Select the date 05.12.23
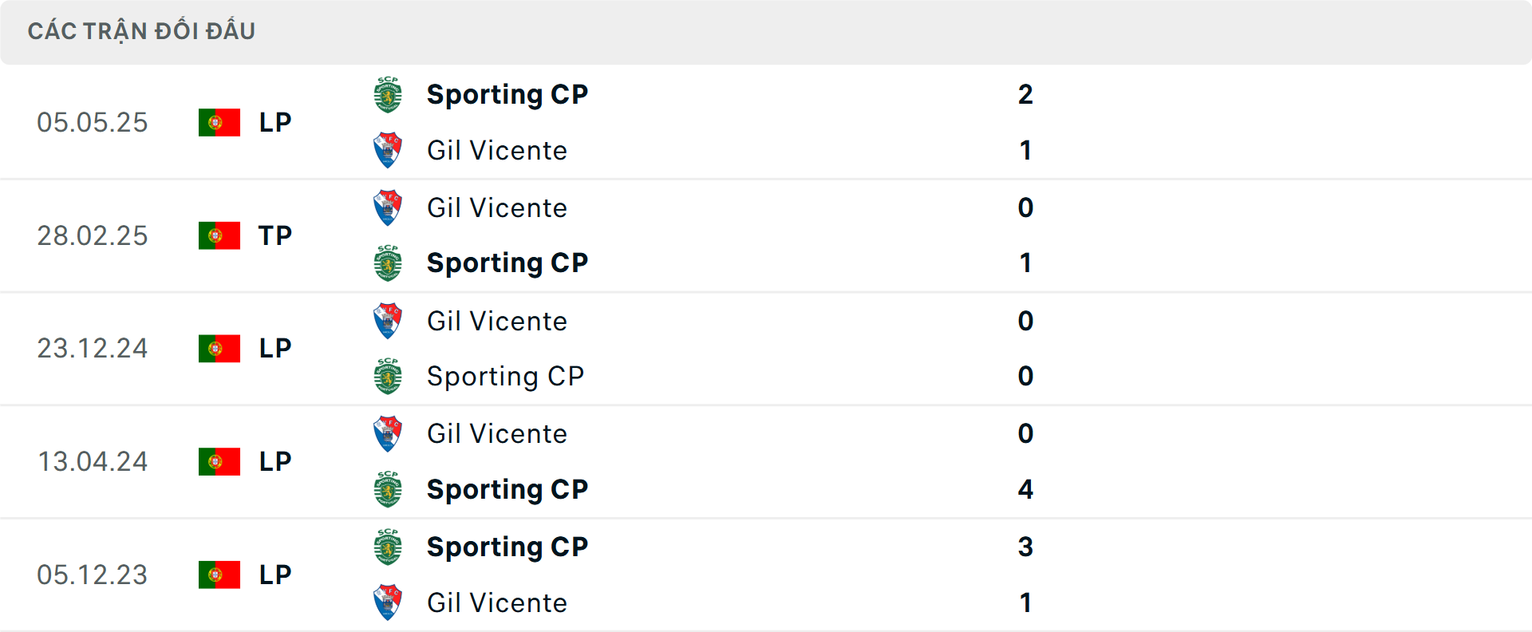This screenshot has width=1532, height=632. (x=93, y=575)
